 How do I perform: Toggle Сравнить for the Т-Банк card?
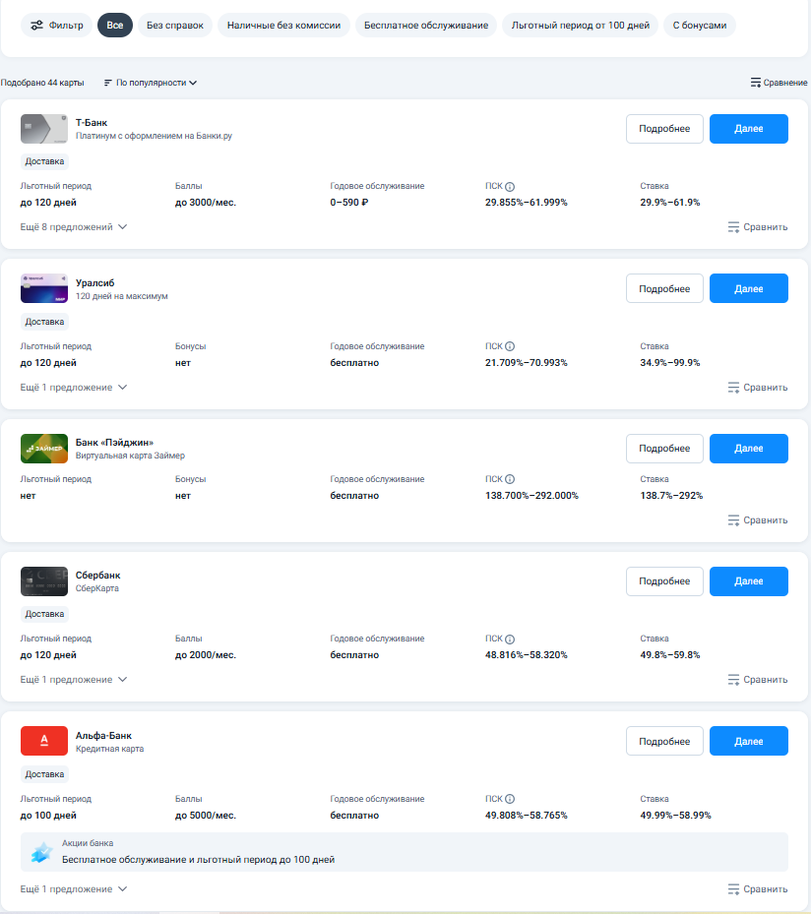click(758, 226)
